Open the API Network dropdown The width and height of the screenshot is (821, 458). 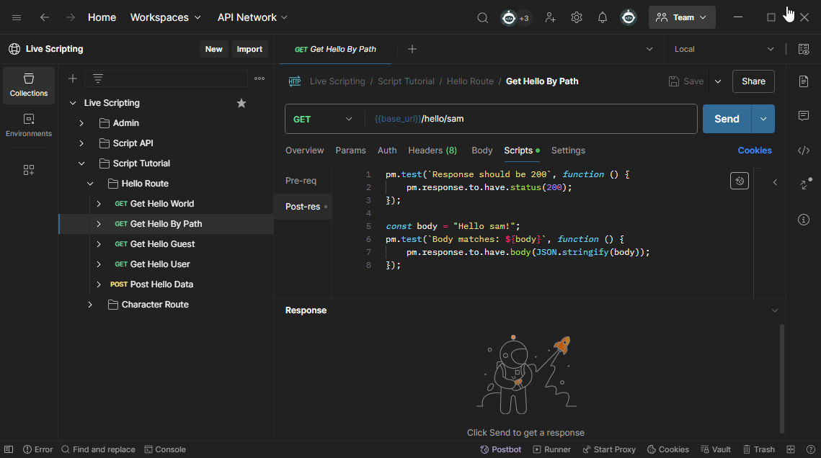coord(252,17)
